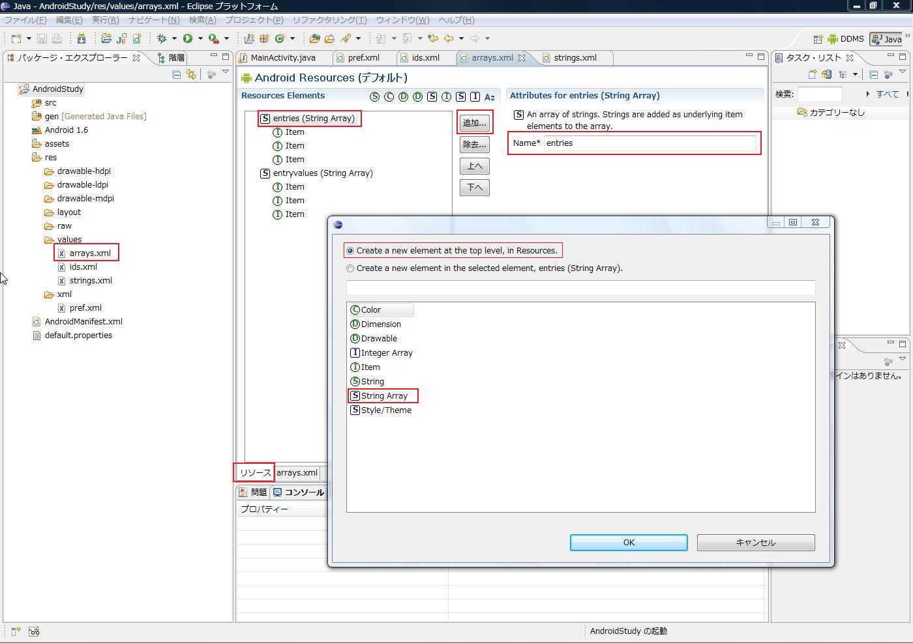Click the second status bar icon

[x=34, y=631]
